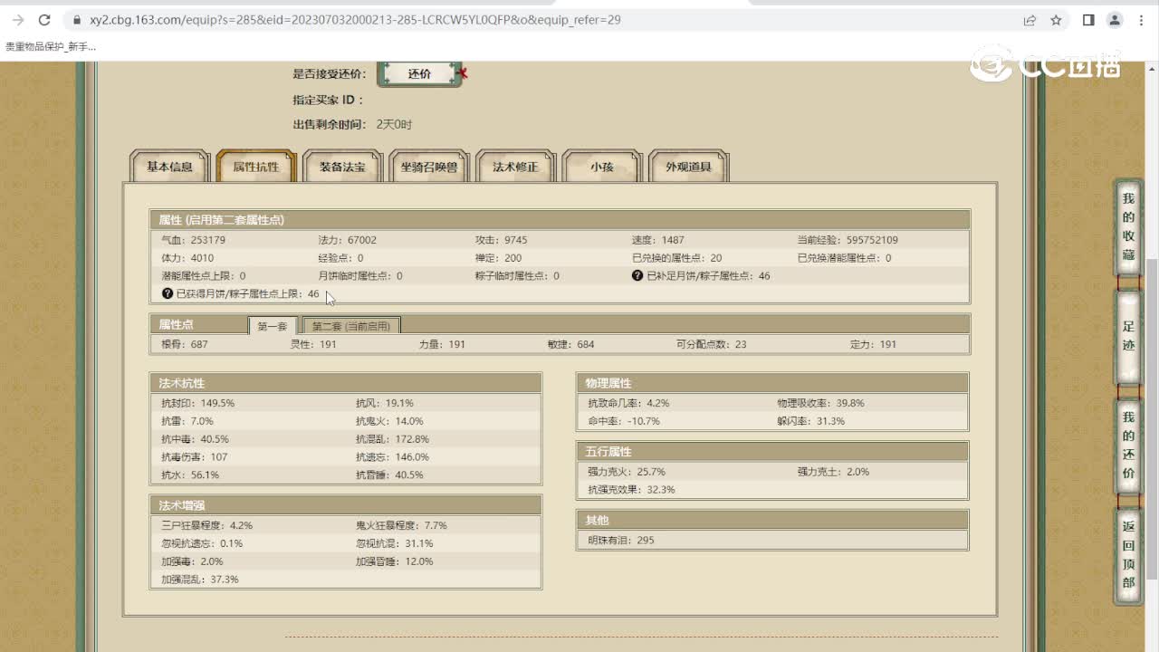Open the browser profile avatar icon

[1115, 20]
